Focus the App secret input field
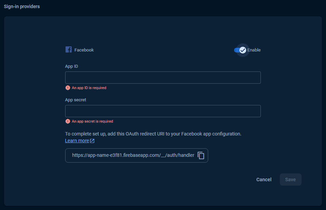 pos(163,111)
